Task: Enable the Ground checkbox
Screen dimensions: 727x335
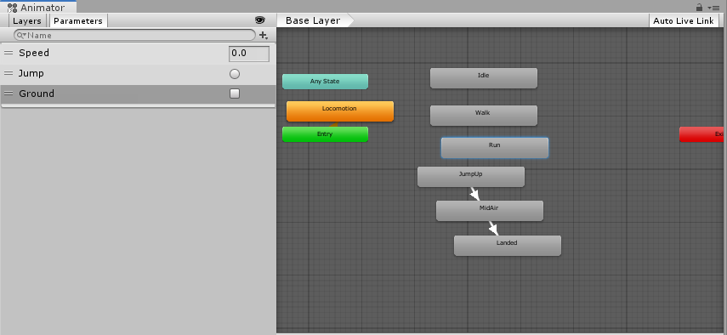Action: (235, 94)
